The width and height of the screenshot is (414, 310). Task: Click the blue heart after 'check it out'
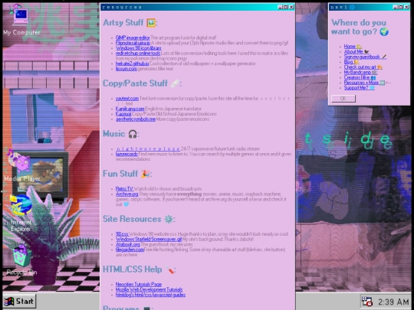(126, 204)
